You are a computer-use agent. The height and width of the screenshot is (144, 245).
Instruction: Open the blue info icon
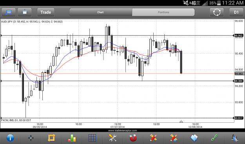[10, 138]
